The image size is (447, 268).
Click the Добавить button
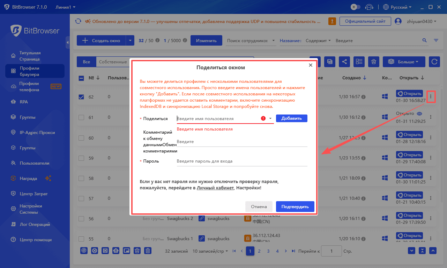(292, 118)
